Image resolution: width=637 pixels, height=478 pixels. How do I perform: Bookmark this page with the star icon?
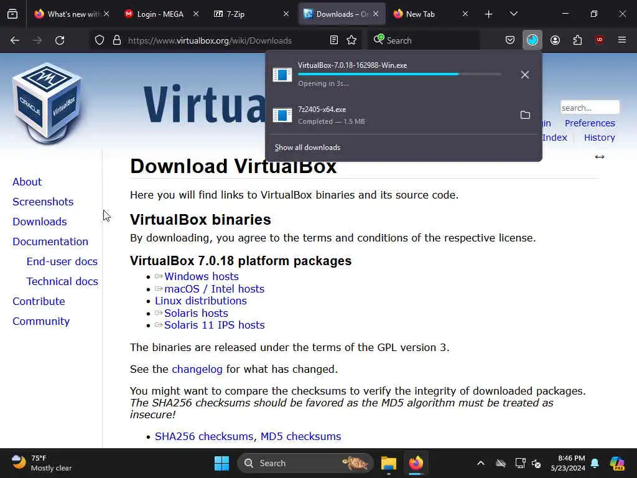351,40
